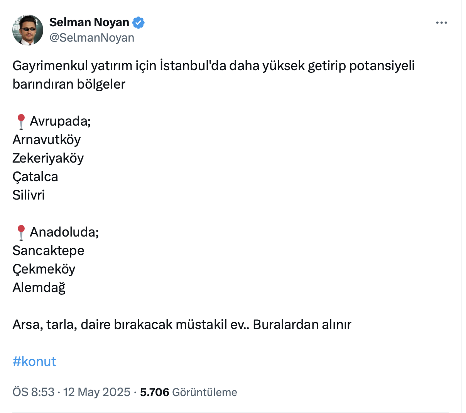Click the red pin emoji beside Avrupada
This screenshot has height=413, width=466.
(x=21, y=121)
